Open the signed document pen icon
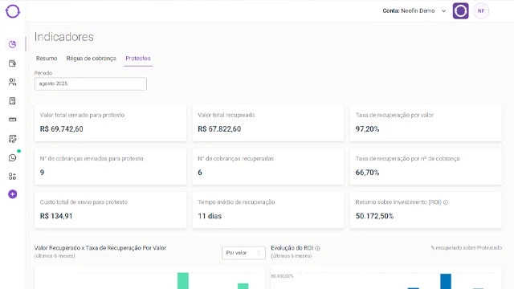 click(x=13, y=139)
